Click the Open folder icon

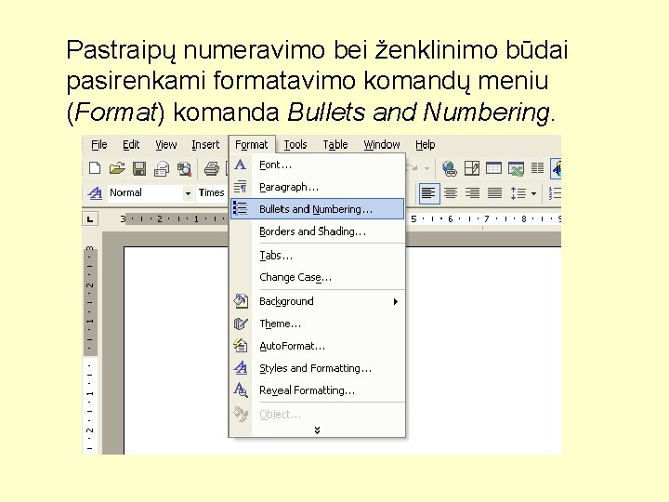click(x=117, y=168)
